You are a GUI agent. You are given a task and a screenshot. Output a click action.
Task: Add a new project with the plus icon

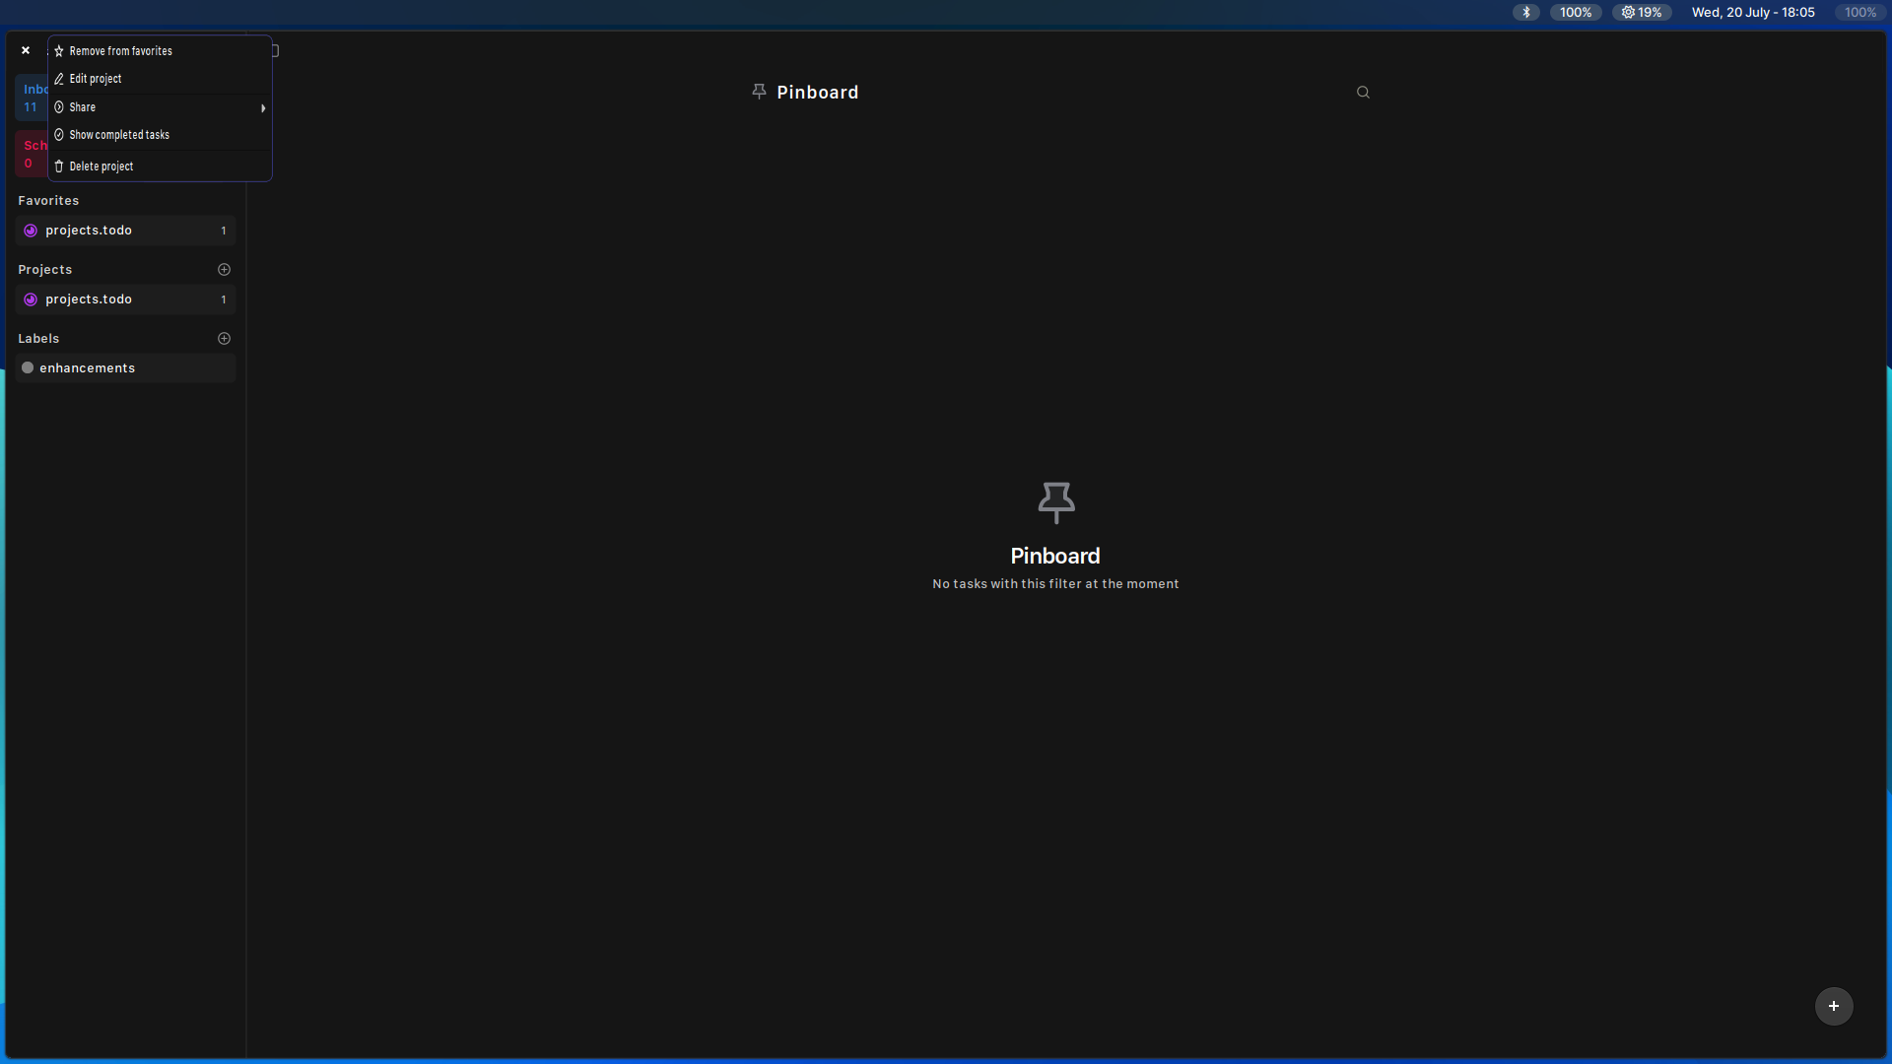(x=224, y=269)
